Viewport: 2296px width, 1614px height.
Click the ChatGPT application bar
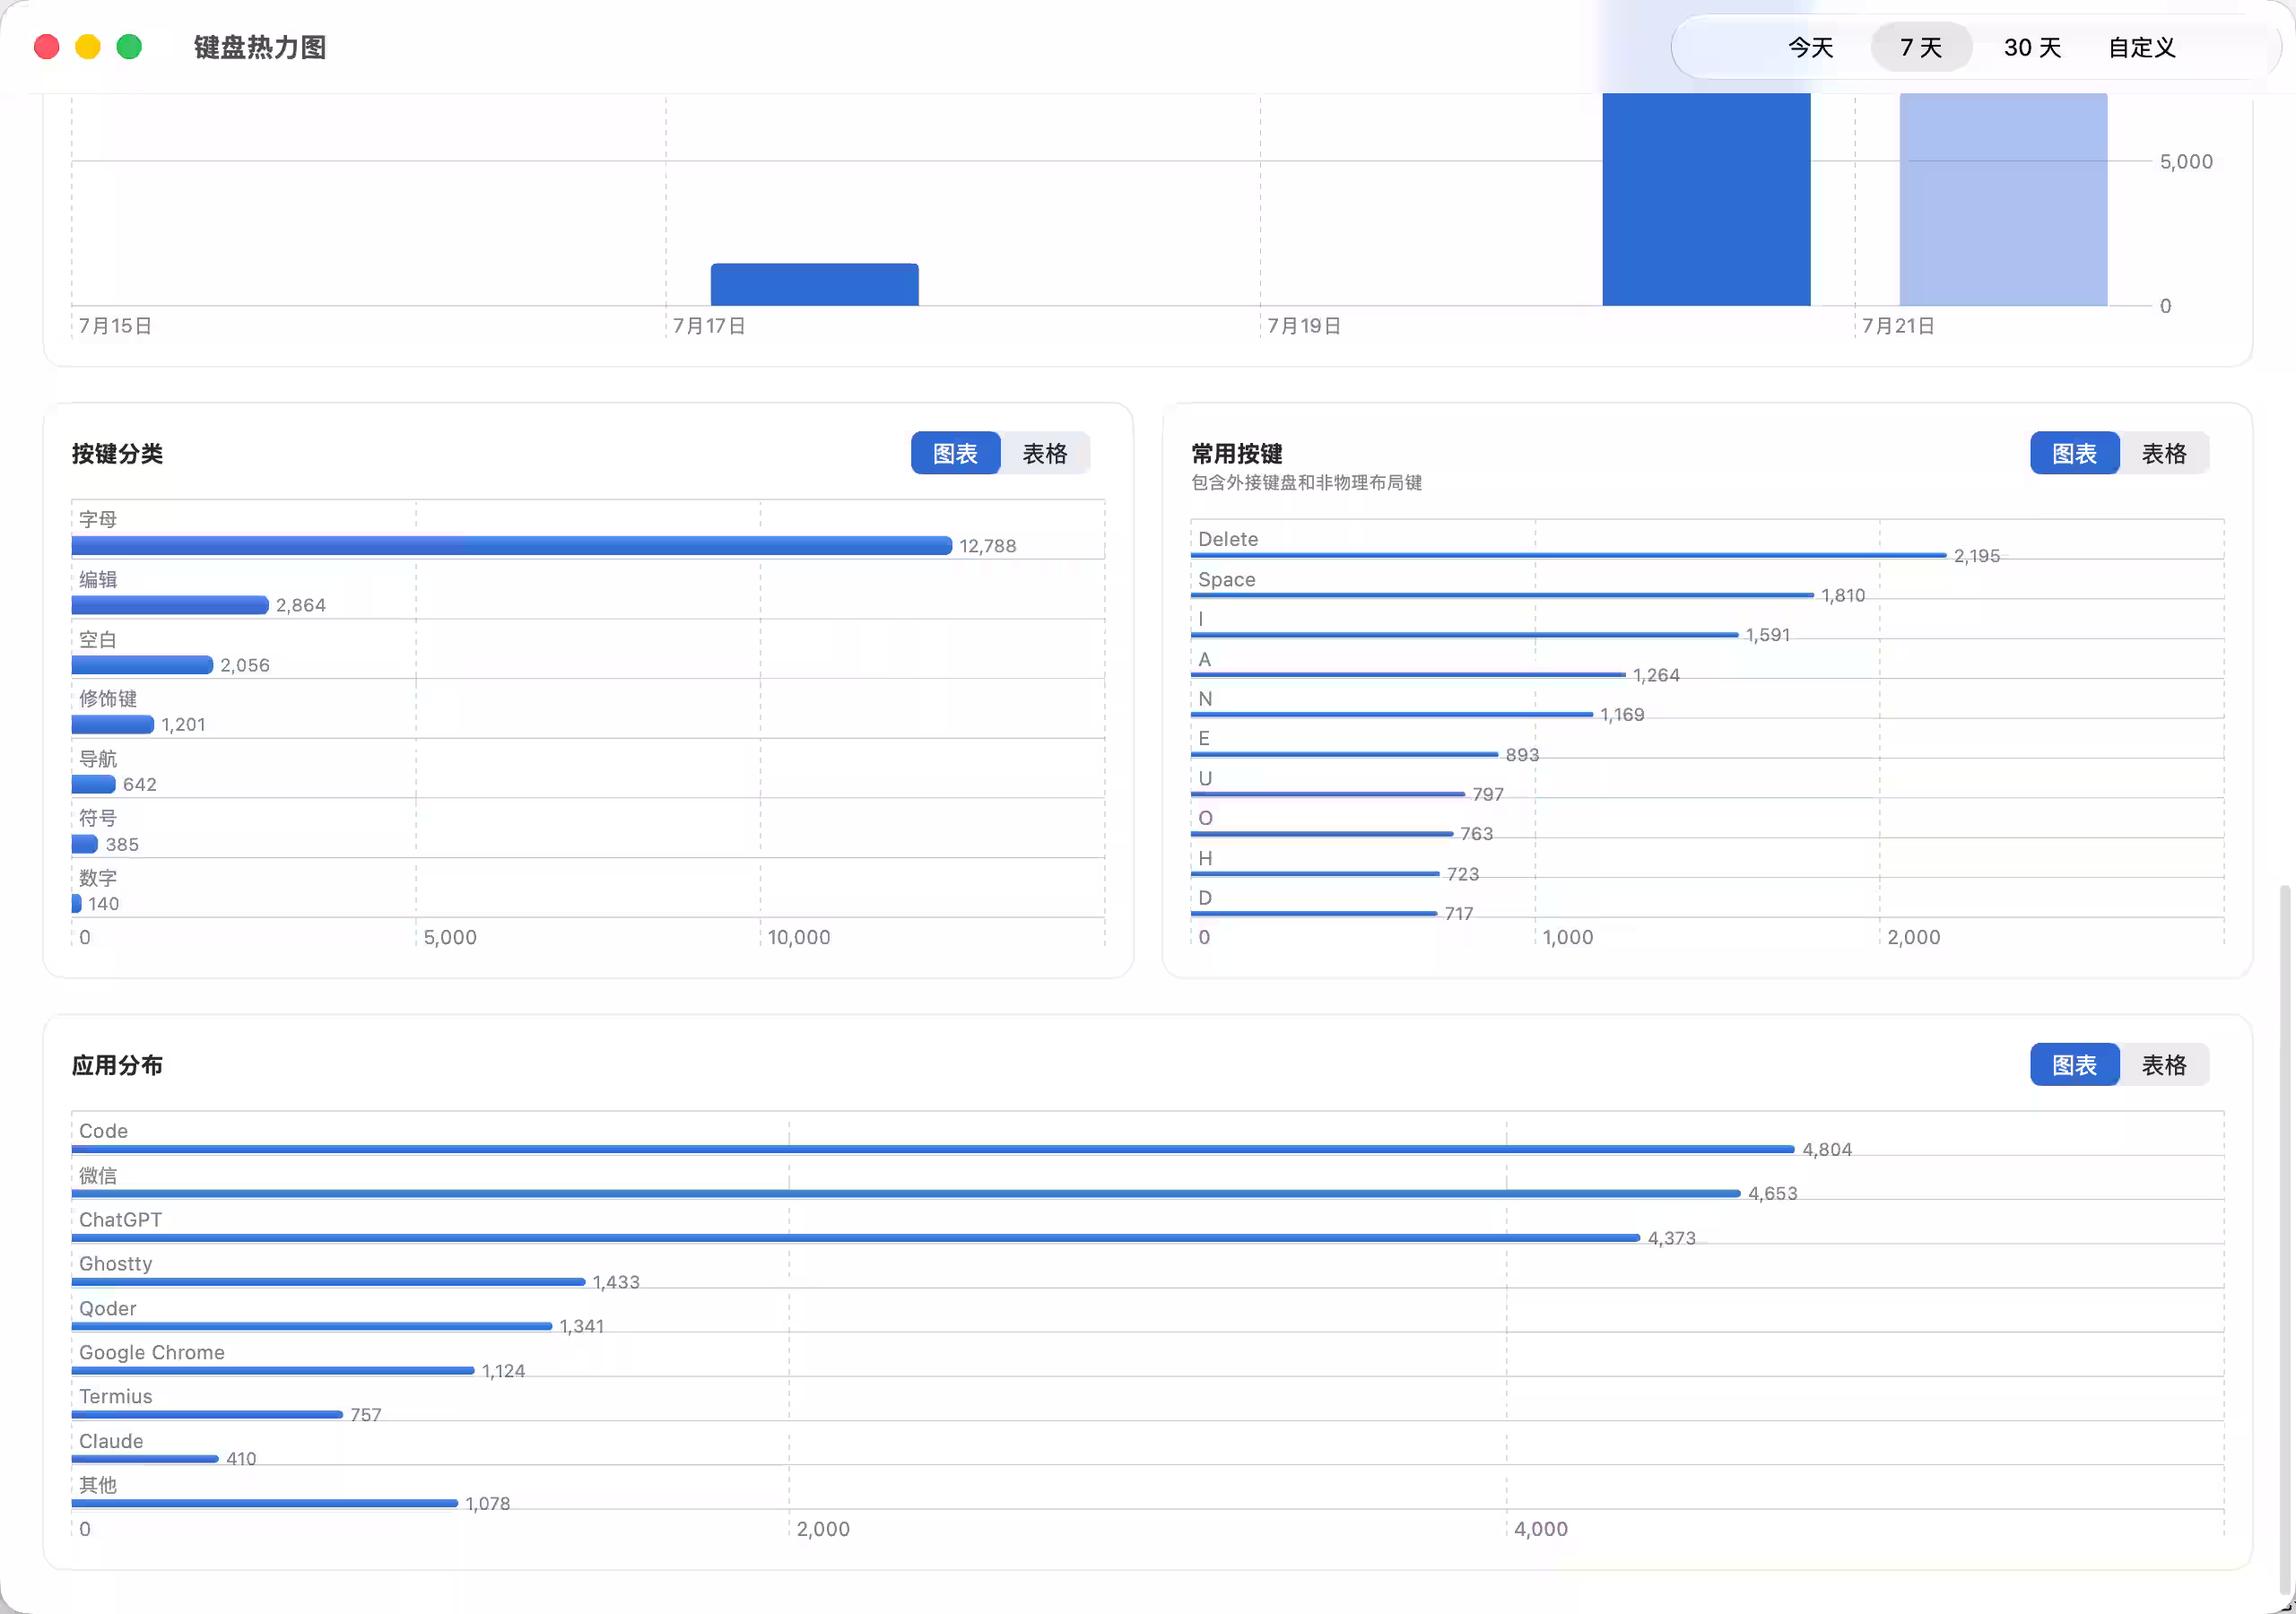click(x=855, y=1237)
